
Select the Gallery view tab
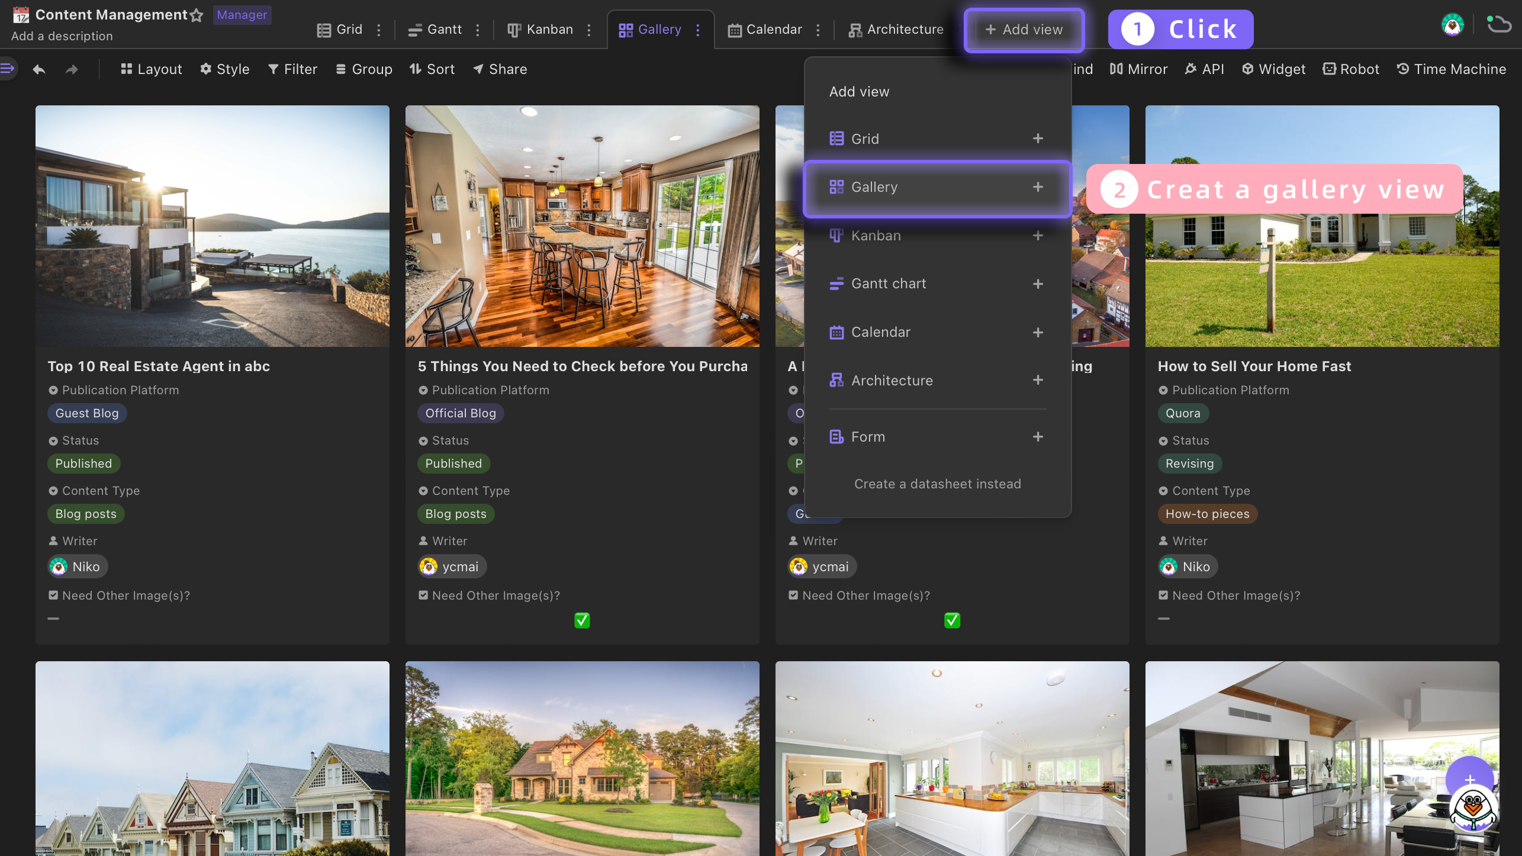(650, 30)
